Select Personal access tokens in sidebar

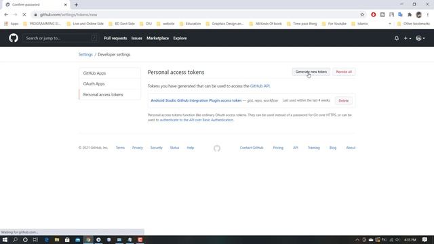tap(110, 95)
